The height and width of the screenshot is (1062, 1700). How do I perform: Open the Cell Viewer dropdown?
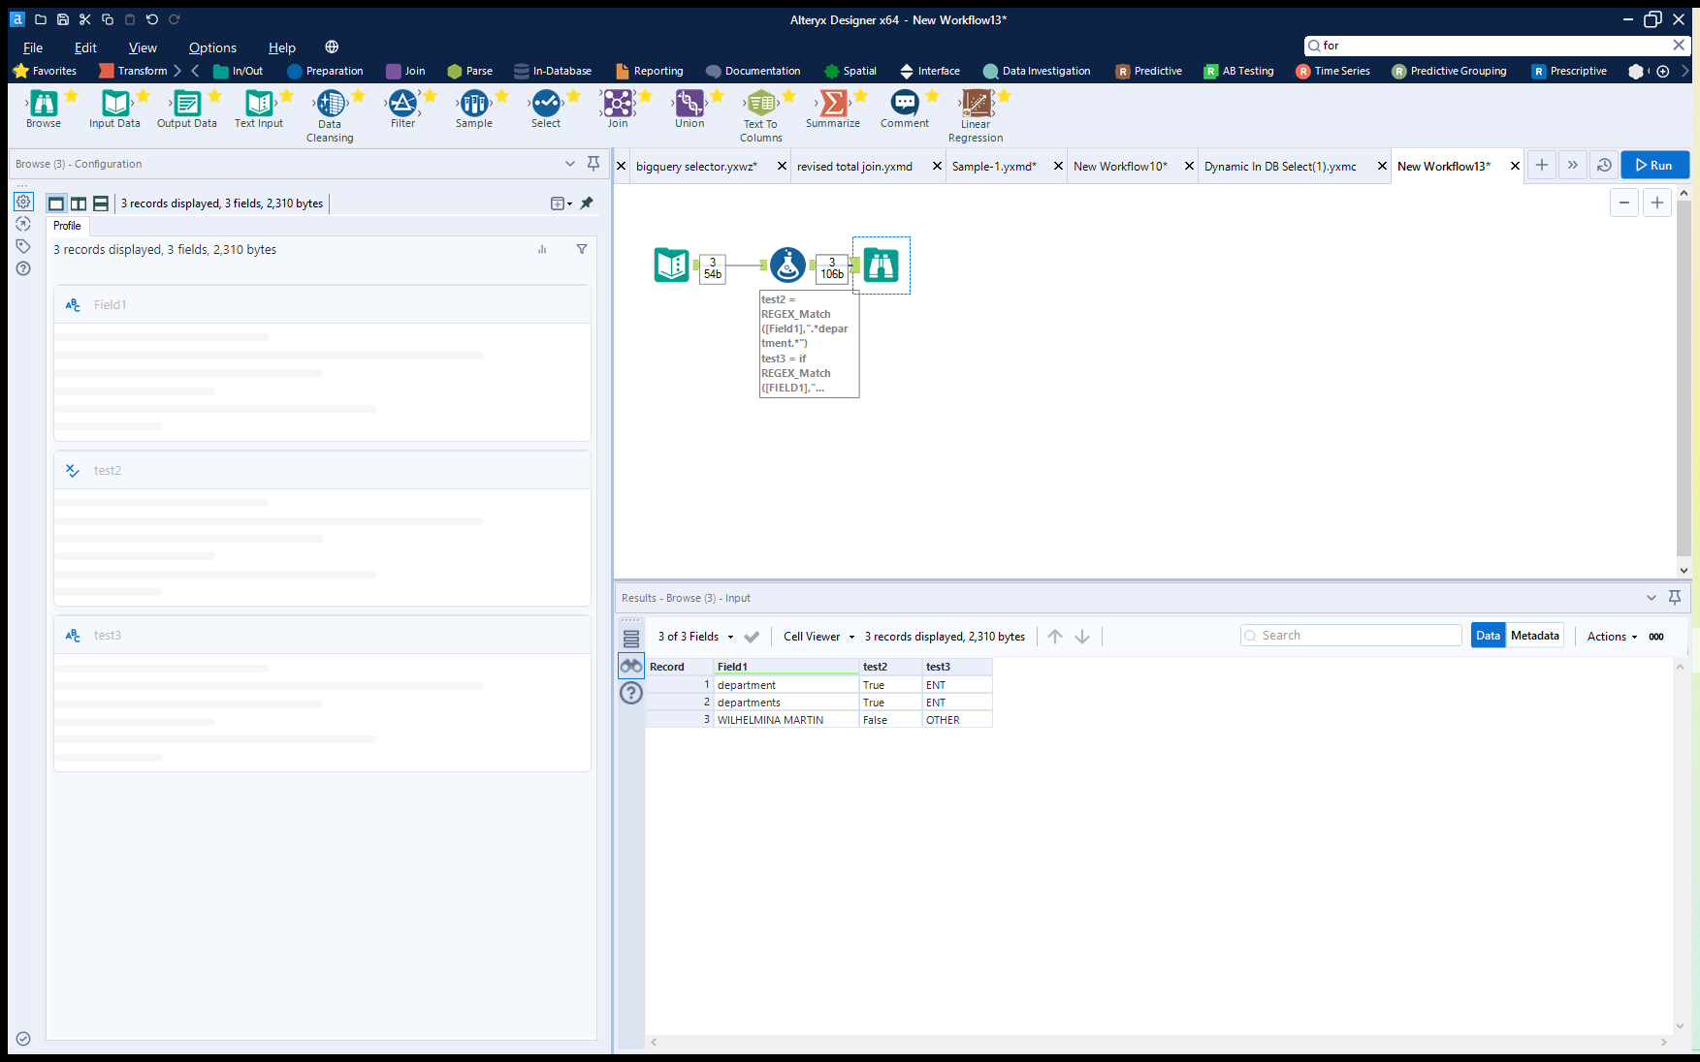pos(818,637)
